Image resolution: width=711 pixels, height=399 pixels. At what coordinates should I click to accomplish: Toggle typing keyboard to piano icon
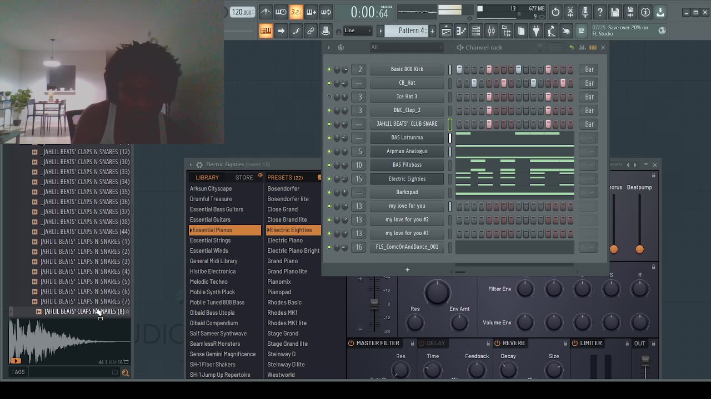[266, 31]
